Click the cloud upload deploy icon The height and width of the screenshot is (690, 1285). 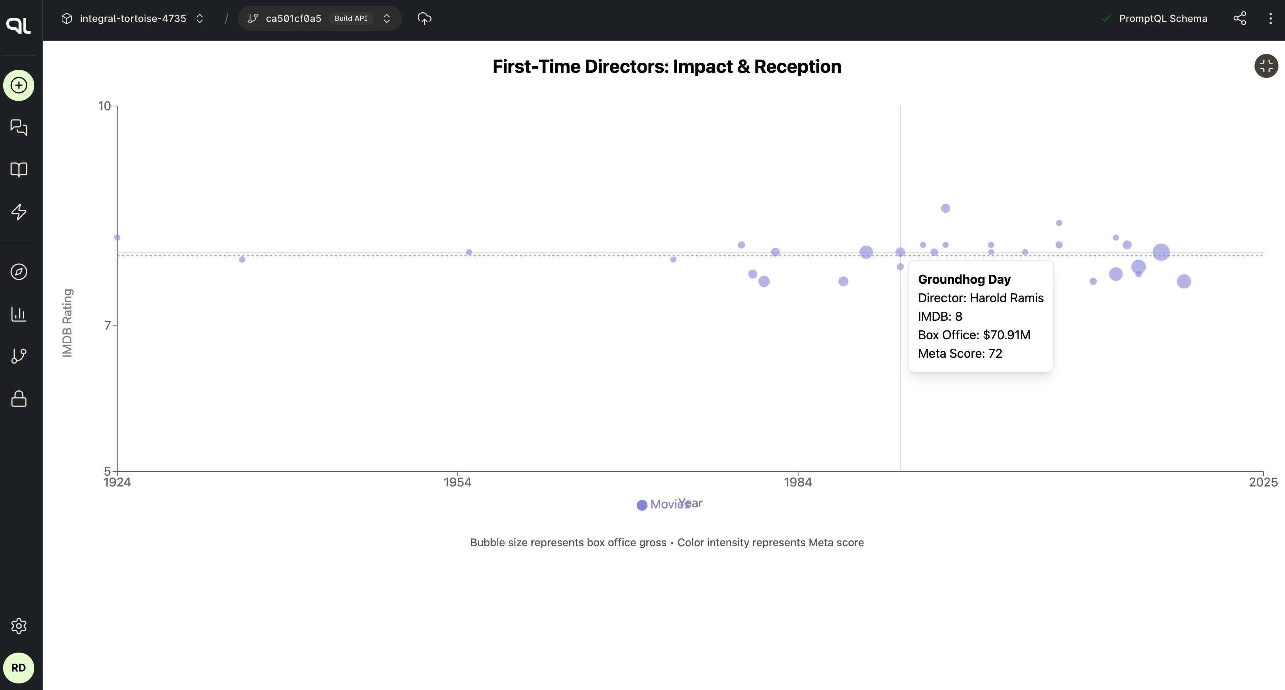[x=425, y=19]
